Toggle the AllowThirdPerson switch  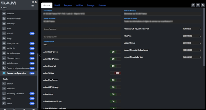(x=115, y=59)
